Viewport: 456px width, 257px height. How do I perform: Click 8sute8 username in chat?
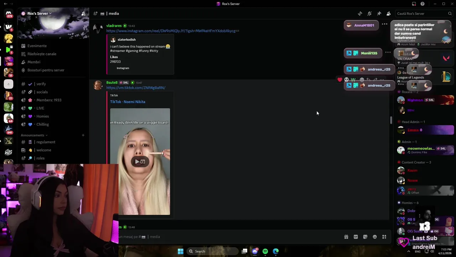pyautogui.click(x=112, y=82)
